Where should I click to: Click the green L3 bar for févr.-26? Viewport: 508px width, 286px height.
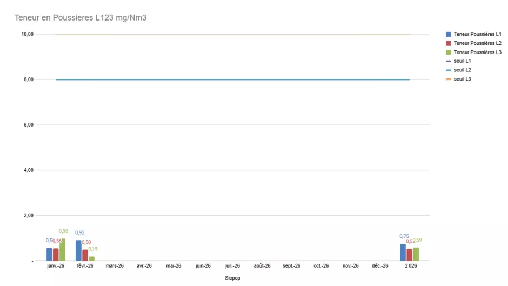pyautogui.click(x=91, y=258)
